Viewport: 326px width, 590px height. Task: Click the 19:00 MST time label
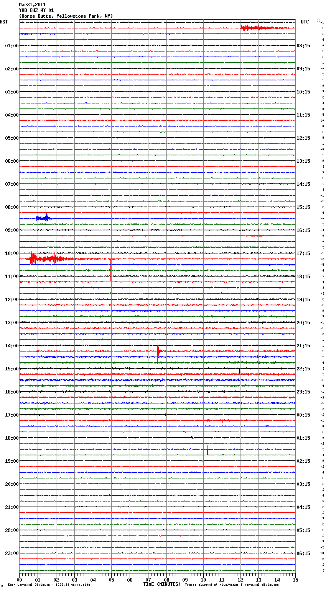12,461
